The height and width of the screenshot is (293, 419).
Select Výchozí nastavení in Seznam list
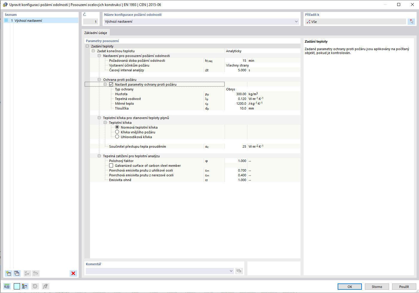click(41, 20)
